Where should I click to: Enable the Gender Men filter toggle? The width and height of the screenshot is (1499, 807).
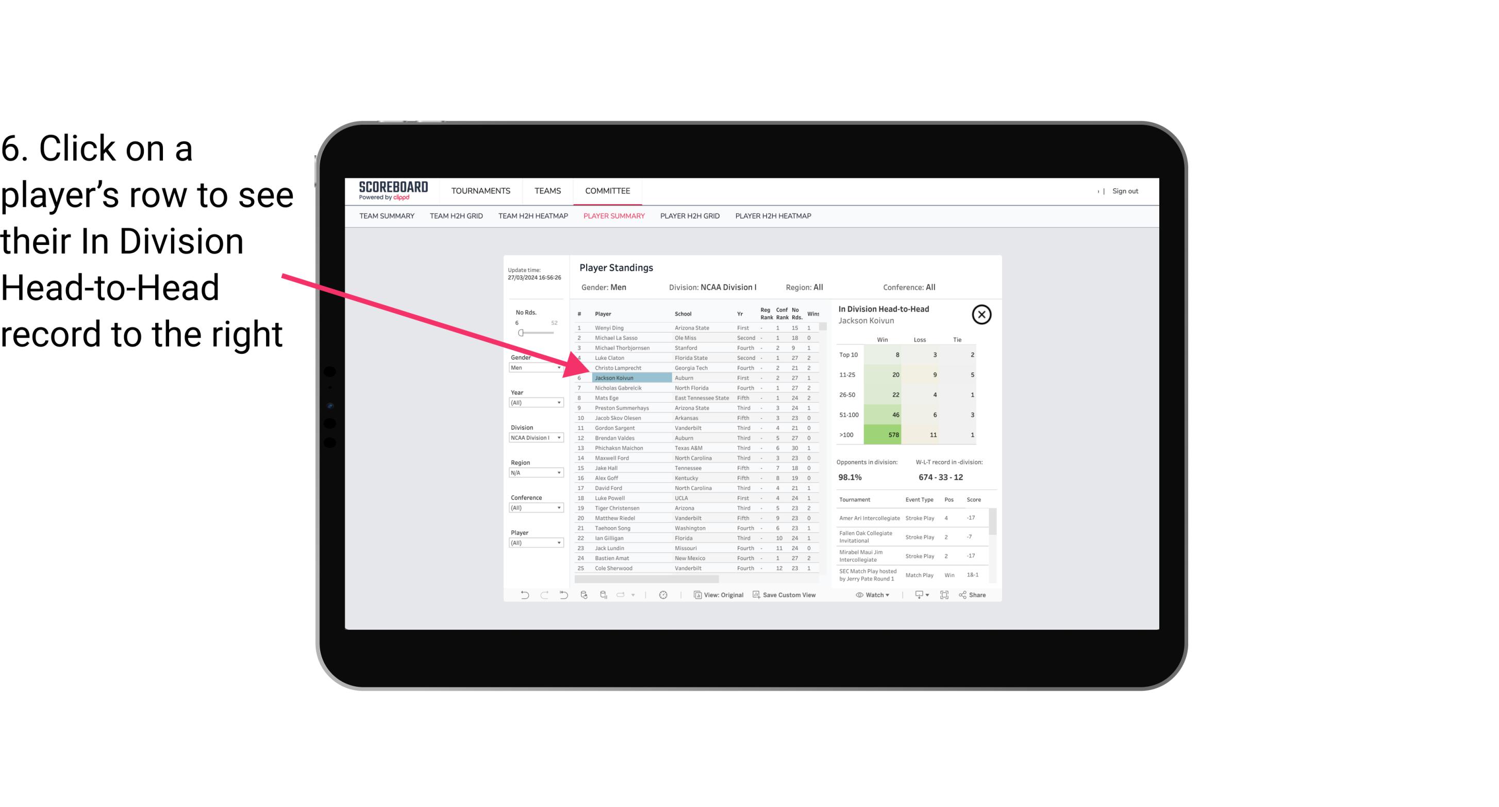coord(531,366)
